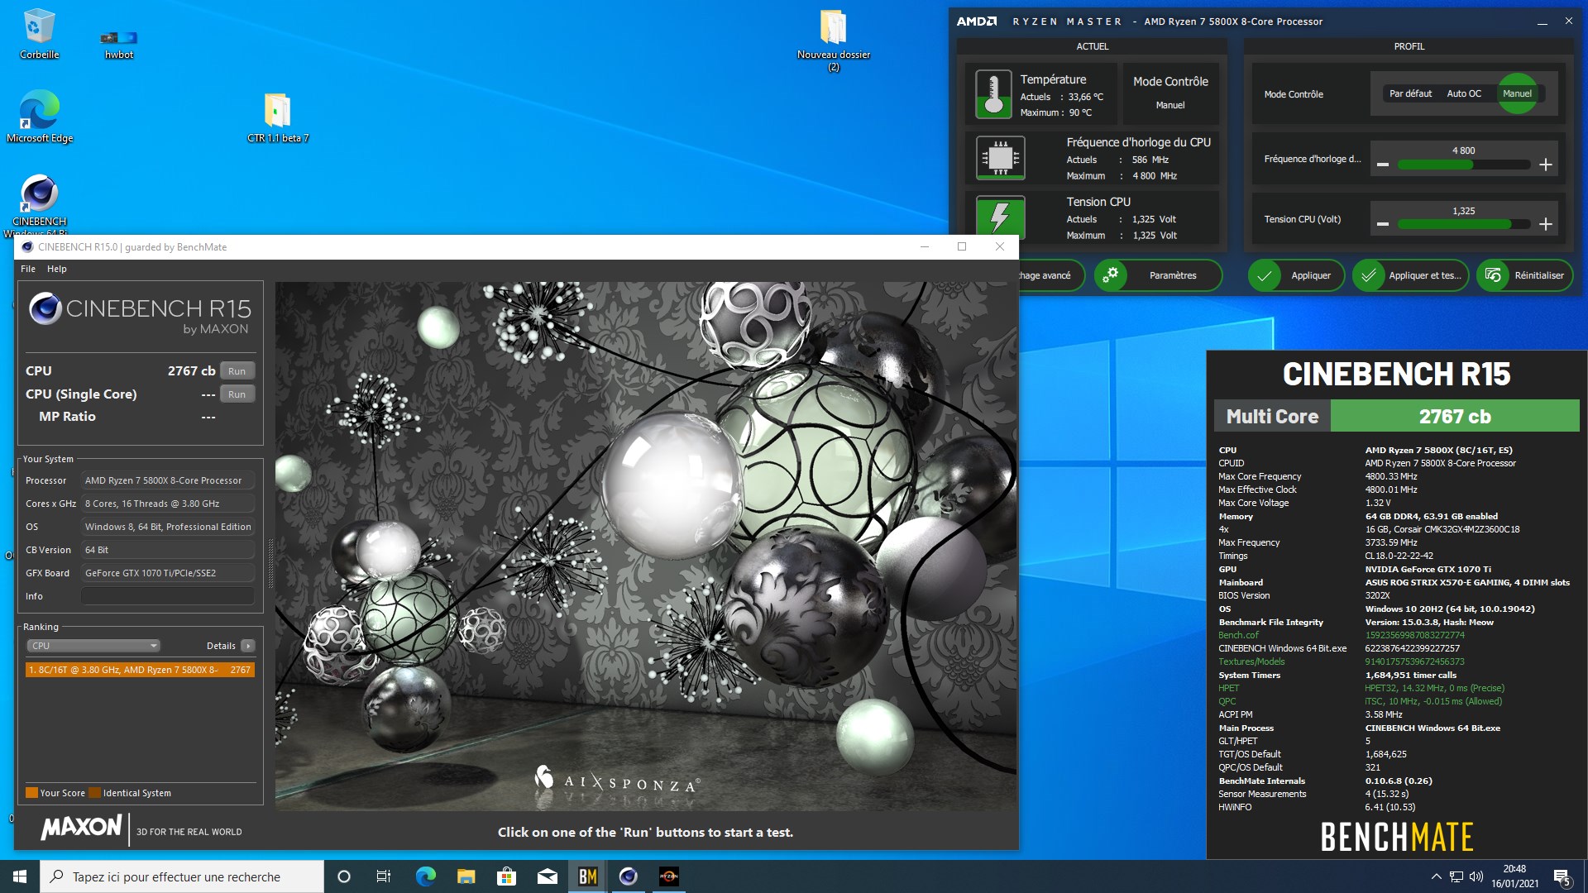The width and height of the screenshot is (1588, 893).
Task: Open Task View on taskbar
Action: [x=384, y=876]
